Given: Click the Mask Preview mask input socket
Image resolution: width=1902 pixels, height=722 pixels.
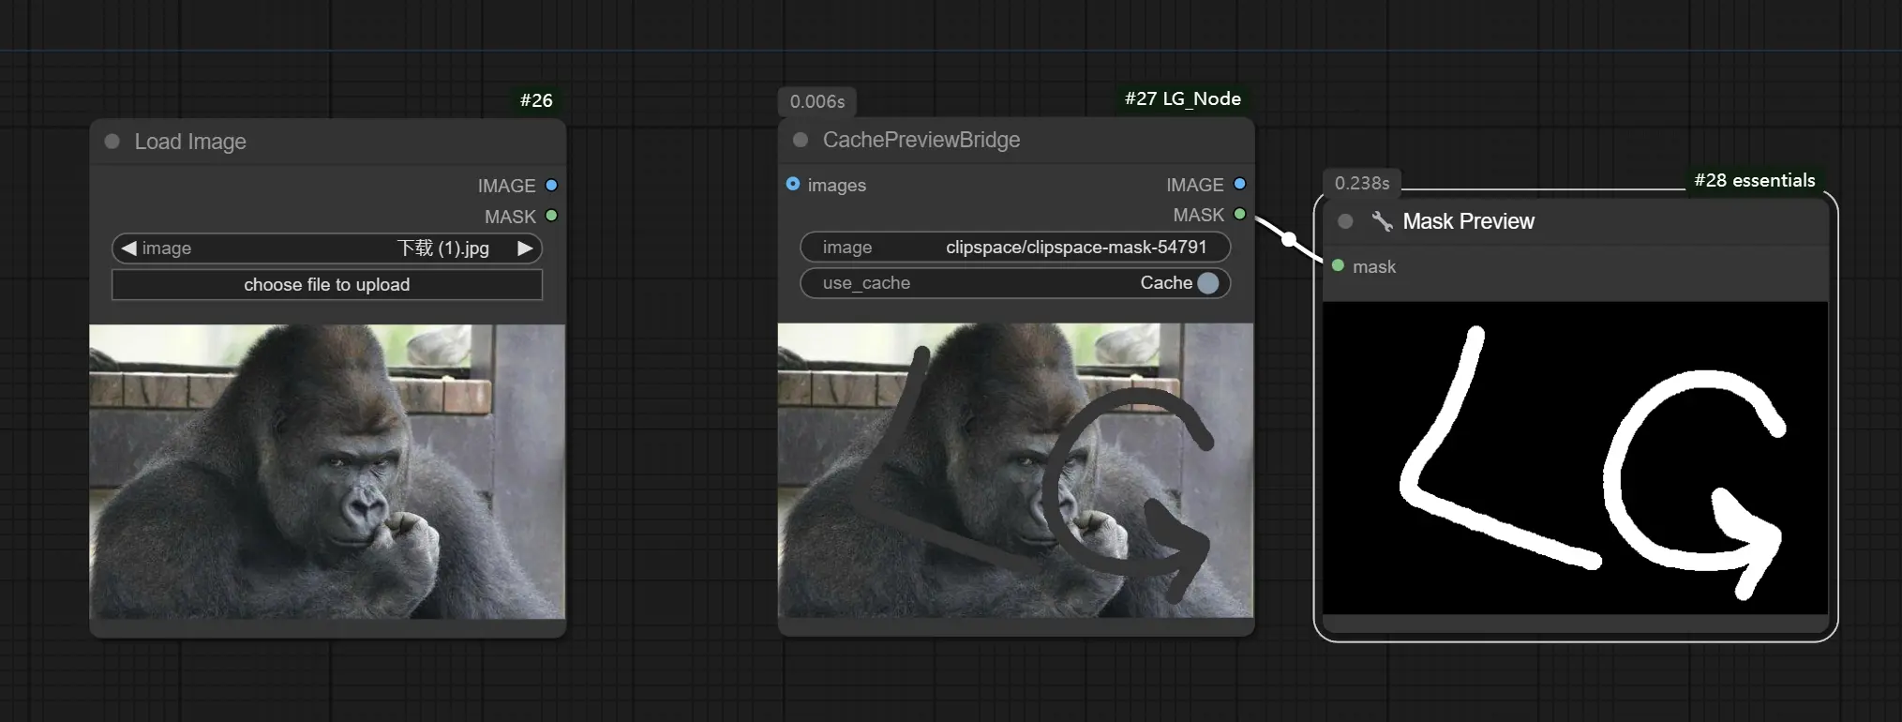Looking at the screenshot, I should point(1338,266).
